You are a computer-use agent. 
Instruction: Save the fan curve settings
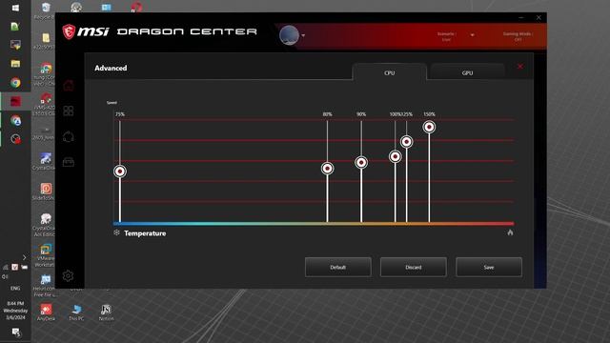pyautogui.click(x=489, y=267)
